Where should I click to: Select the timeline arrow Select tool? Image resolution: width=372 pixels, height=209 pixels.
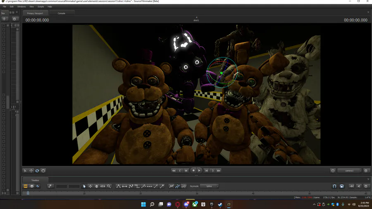tap(84, 186)
